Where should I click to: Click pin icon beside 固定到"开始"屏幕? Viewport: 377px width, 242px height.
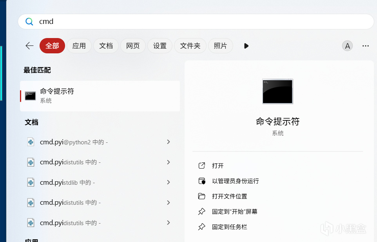(x=201, y=211)
